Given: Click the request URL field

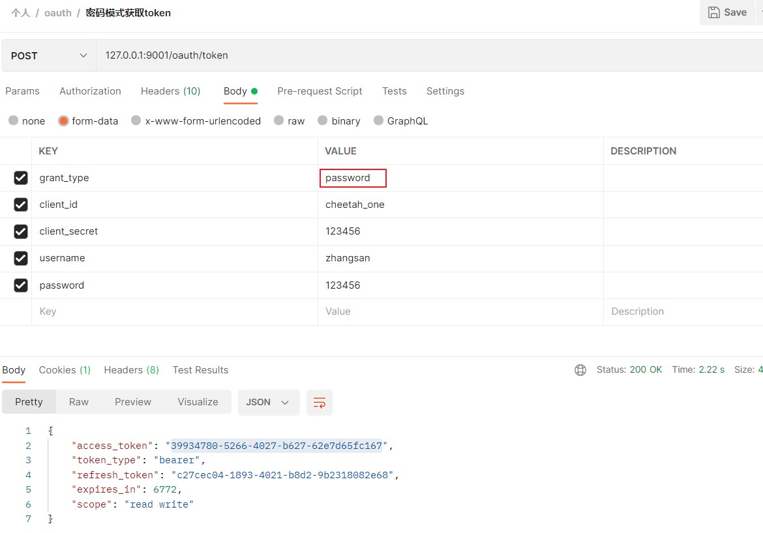Looking at the screenshot, I should pos(429,55).
